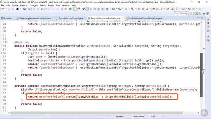The width and height of the screenshot is (211, 119).
Task: Click the green Spring relaunch icon
Action: pyautogui.click(x=70, y=9)
